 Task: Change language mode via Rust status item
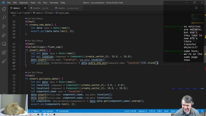[166, 111]
